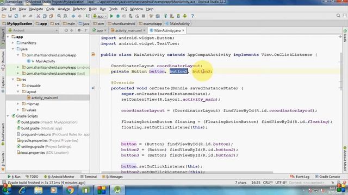Image resolution: width=348 pixels, height=195 pixels.
Task: Open the Refactor menu
Action: [79, 9]
